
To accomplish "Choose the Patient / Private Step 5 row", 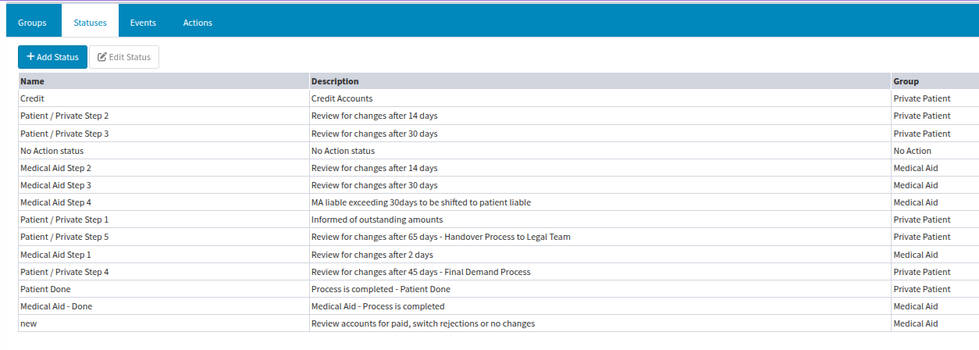I will [498, 237].
